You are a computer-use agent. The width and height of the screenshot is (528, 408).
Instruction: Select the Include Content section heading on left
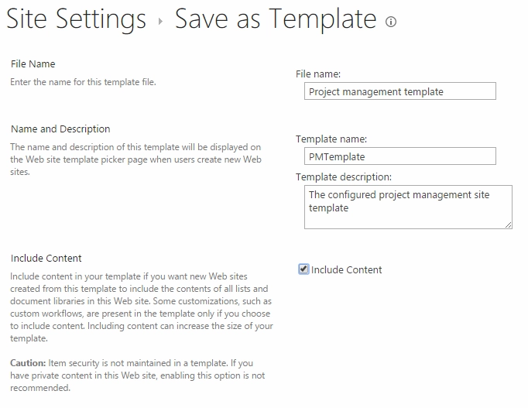click(46, 259)
